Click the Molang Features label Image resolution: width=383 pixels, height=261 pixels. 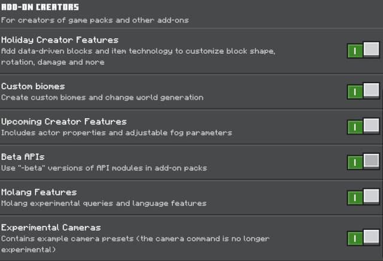tap(39, 192)
